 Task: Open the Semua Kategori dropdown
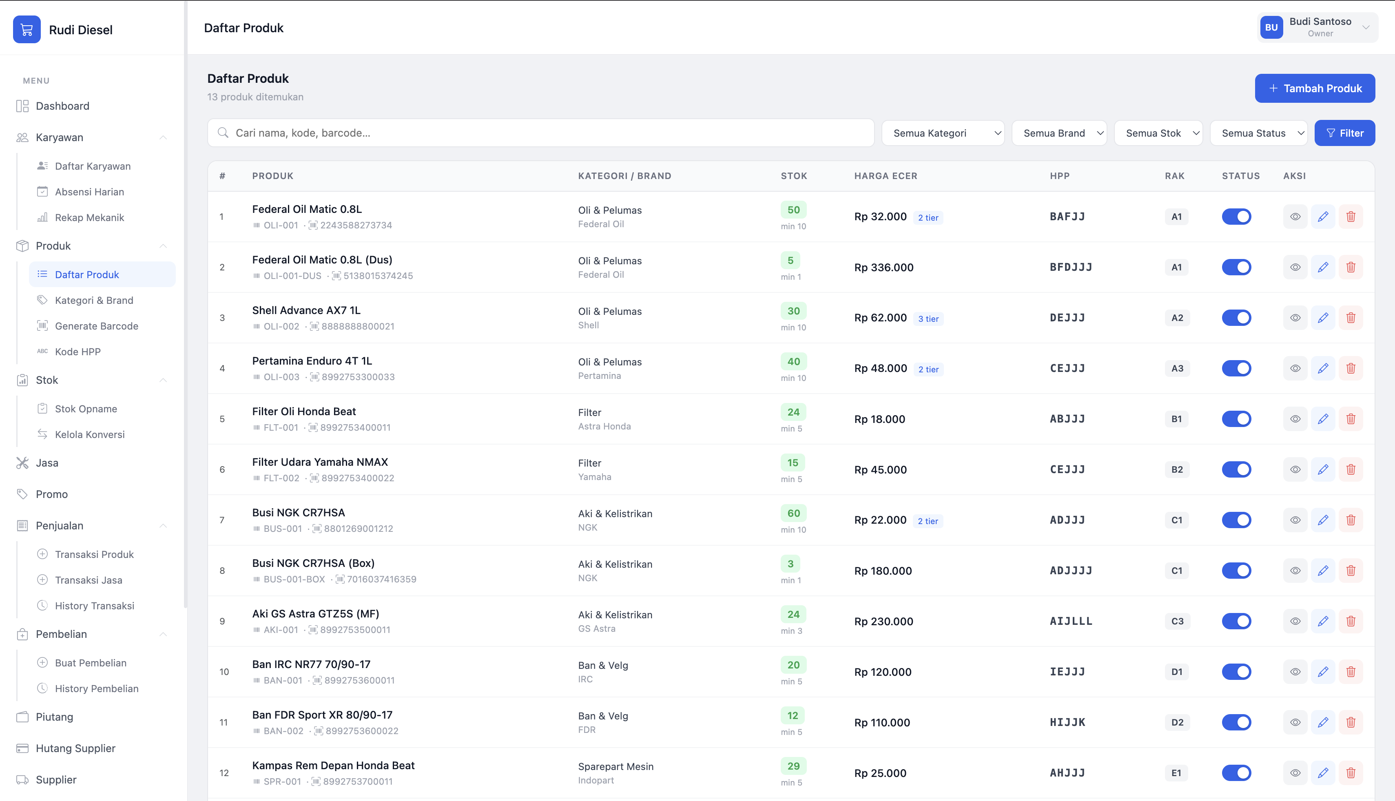click(943, 133)
